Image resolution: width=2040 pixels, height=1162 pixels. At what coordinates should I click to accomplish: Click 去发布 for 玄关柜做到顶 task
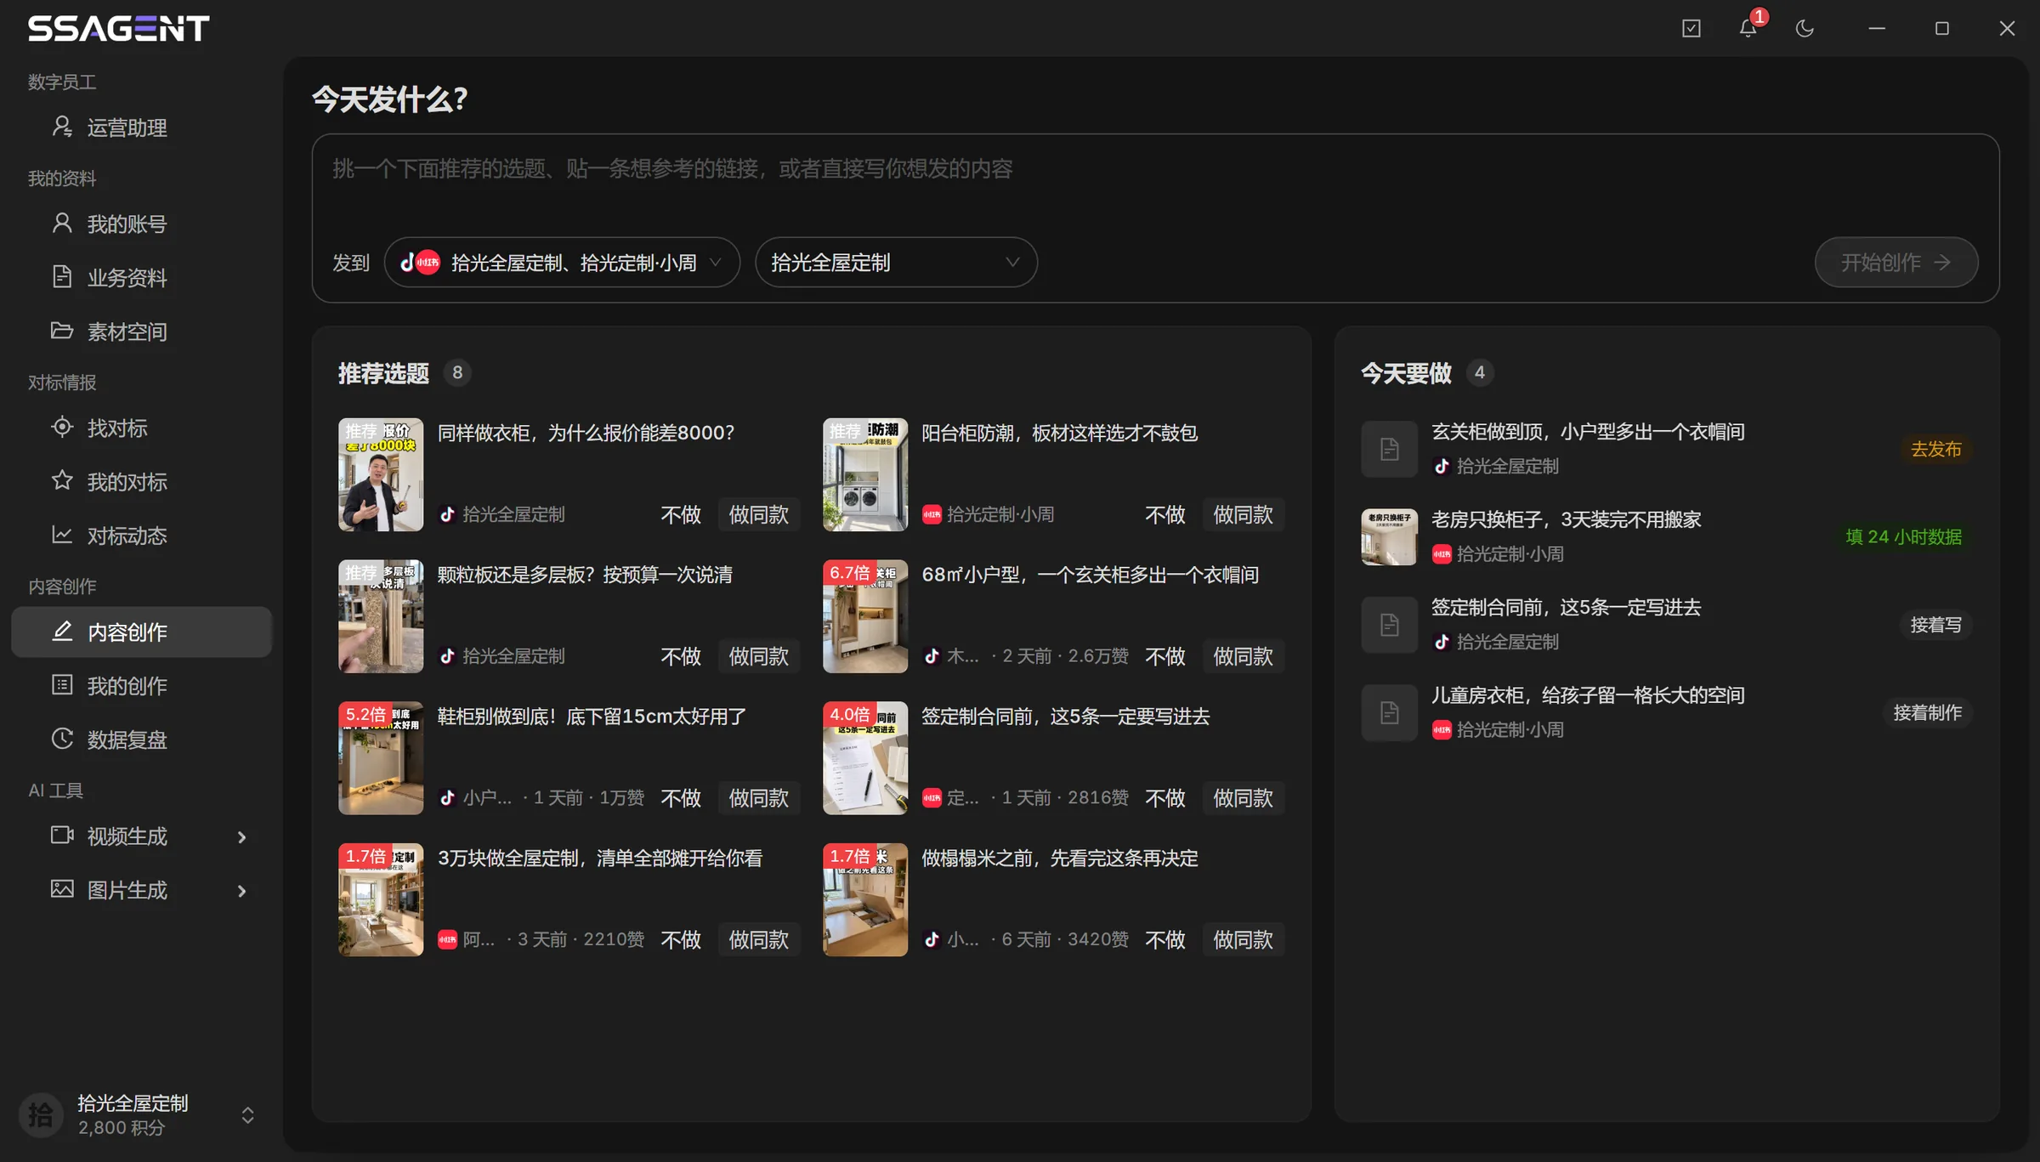(x=1936, y=449)
